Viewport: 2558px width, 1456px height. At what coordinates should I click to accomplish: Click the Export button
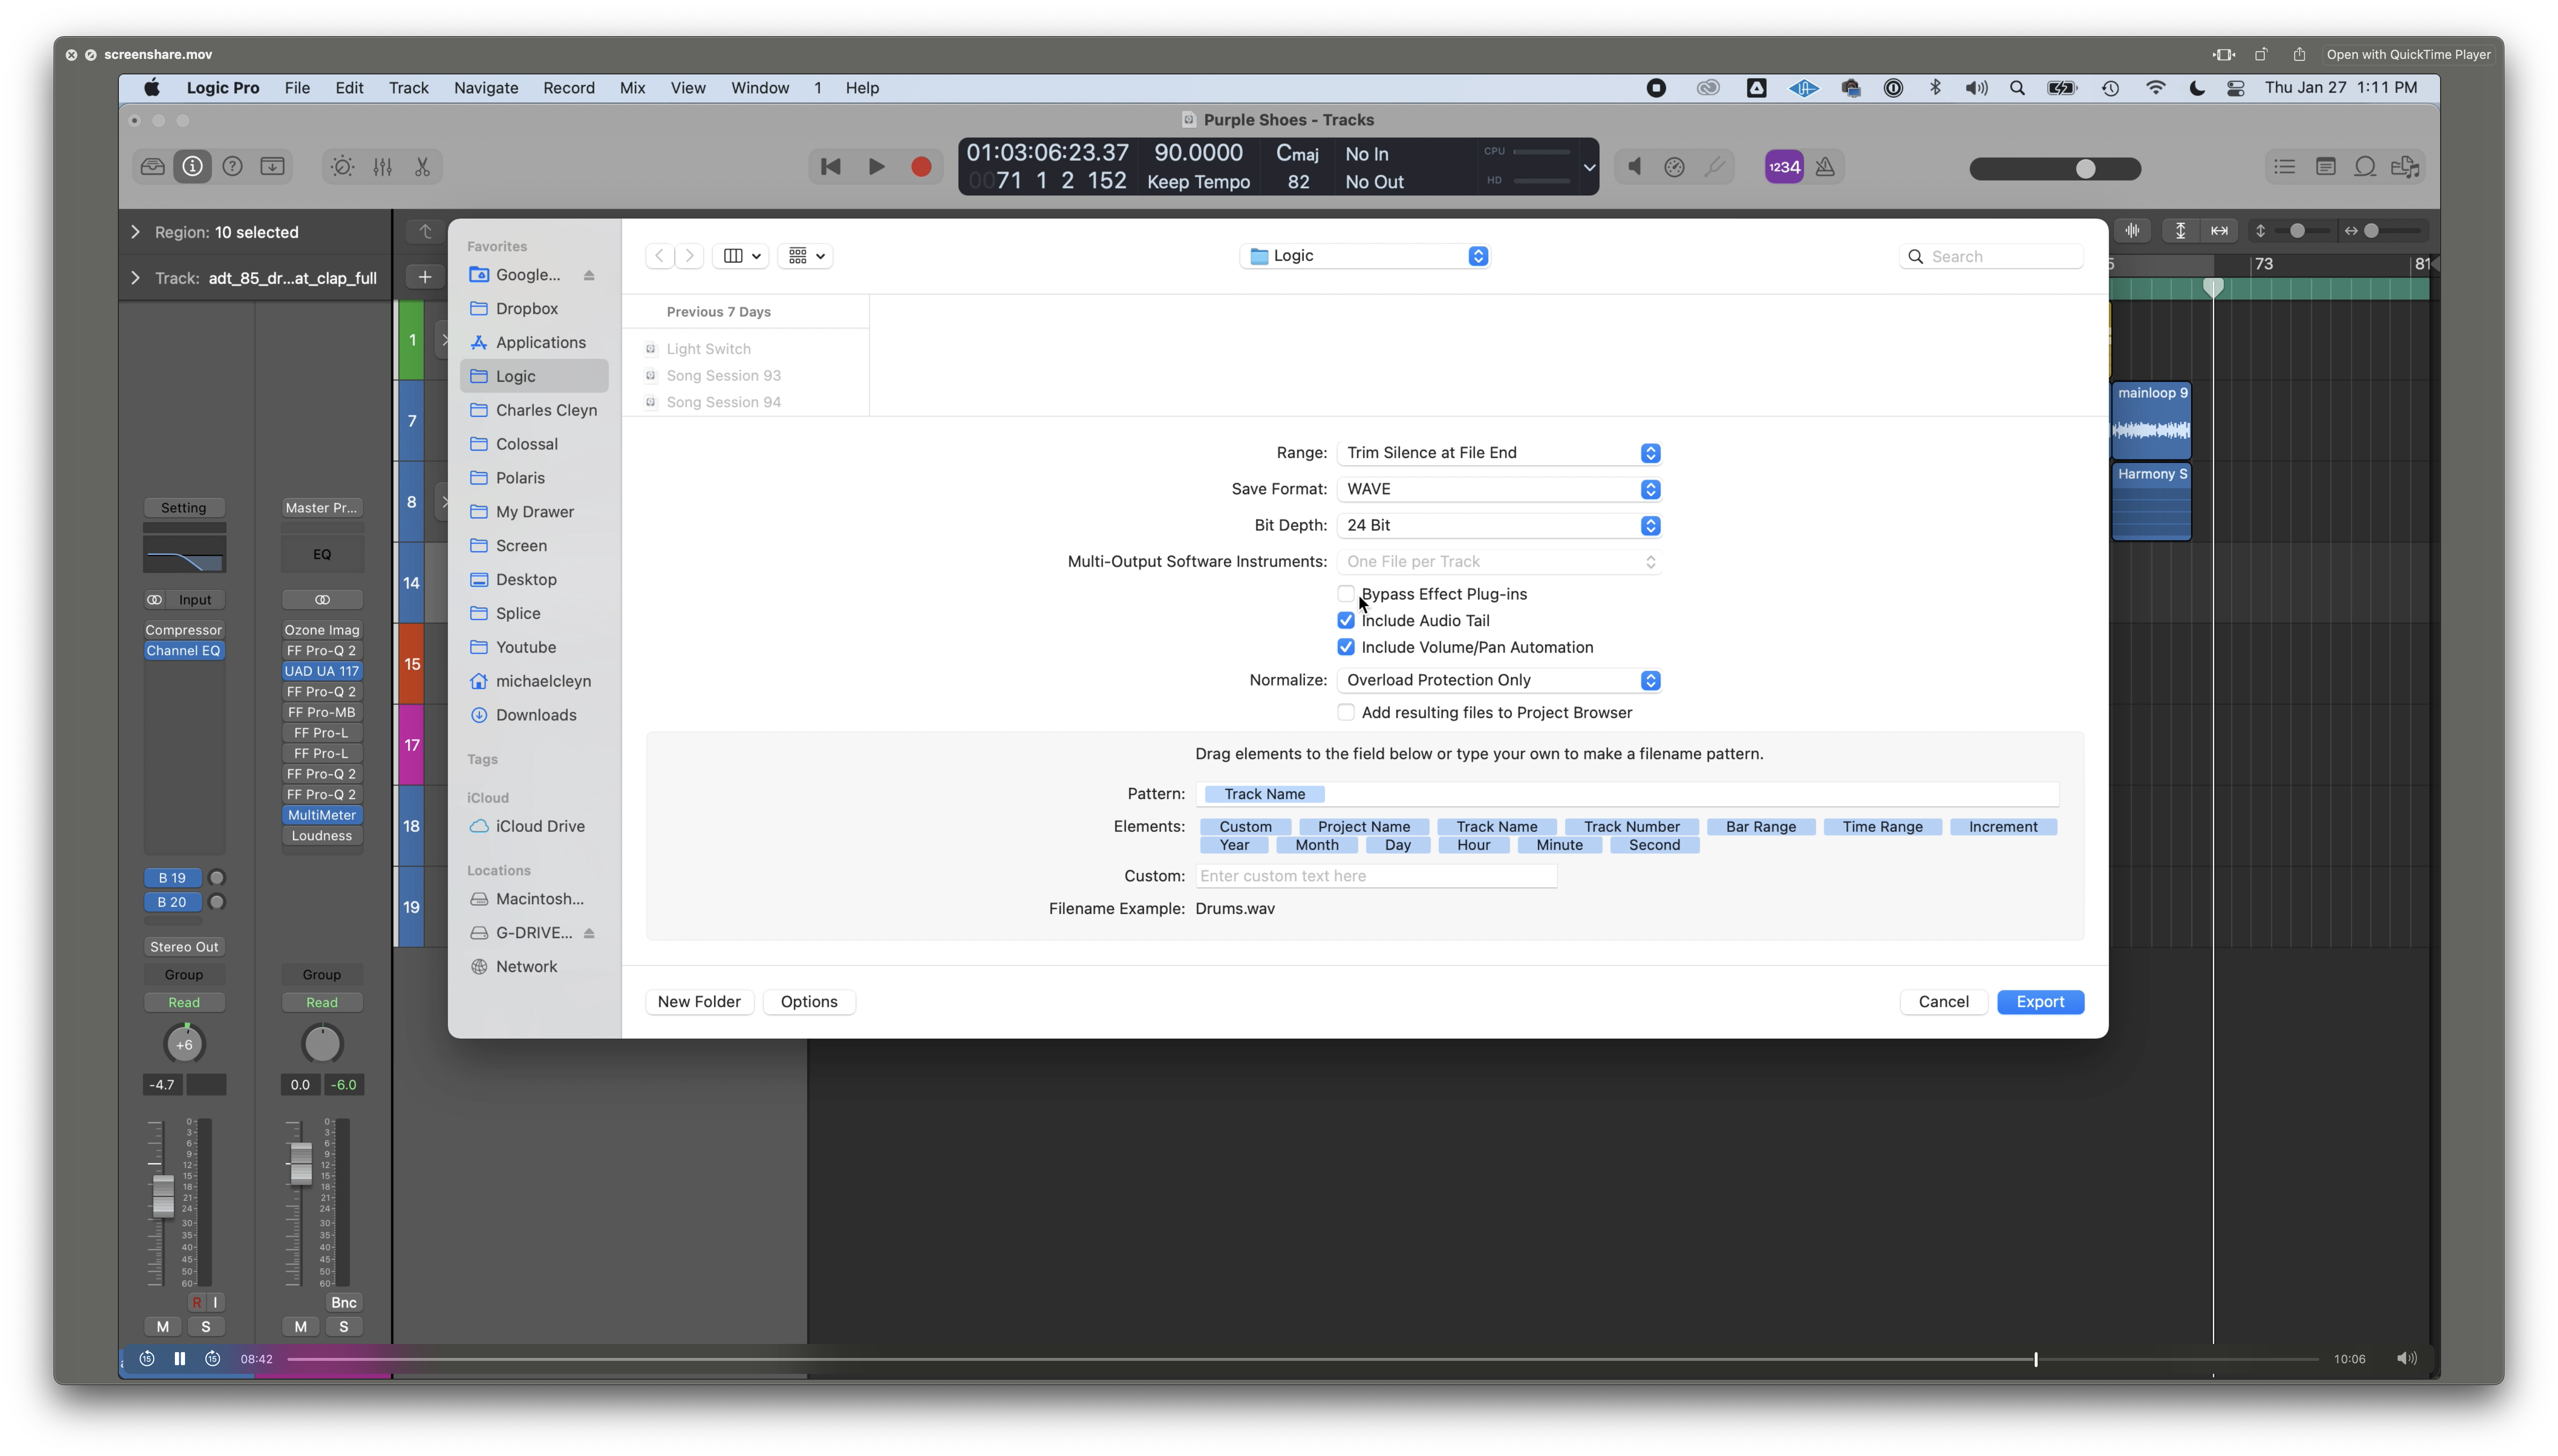(x=2040, y=1002)
